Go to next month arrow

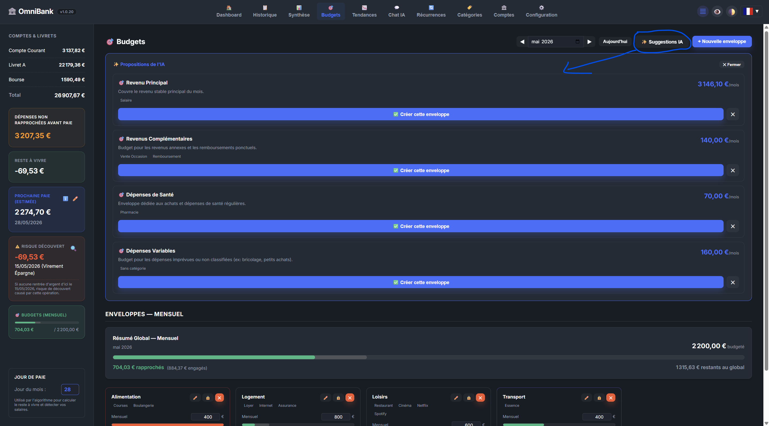click(589, 41)
